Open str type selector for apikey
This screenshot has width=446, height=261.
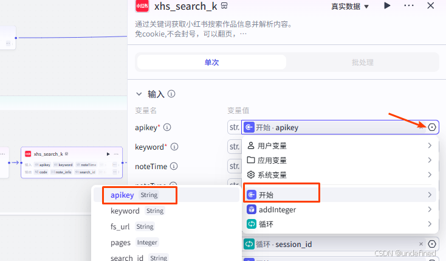point(235,127)
